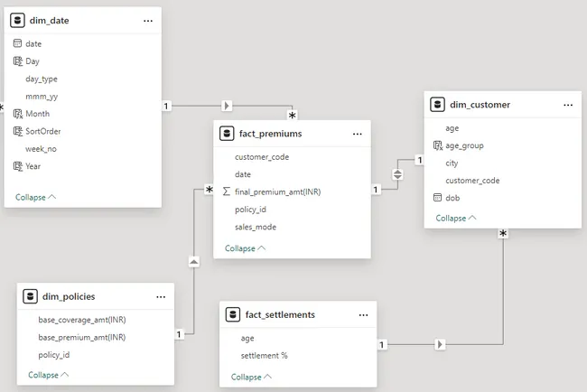Open more options menu for dim_date
The width and height of the screenshot is (587, 392).
[148, 20]
